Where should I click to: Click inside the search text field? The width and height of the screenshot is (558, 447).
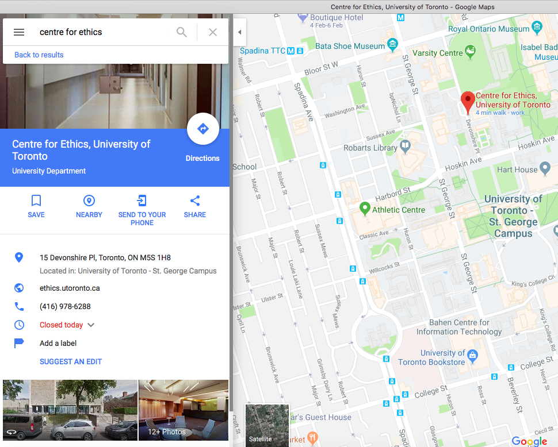click(105, 32)
